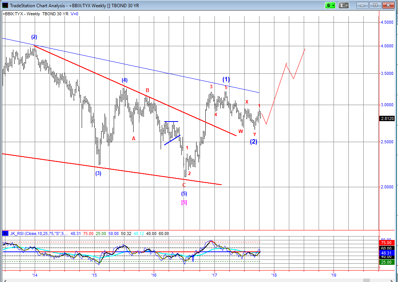Select the red X wave label

[x=247, y=102]
